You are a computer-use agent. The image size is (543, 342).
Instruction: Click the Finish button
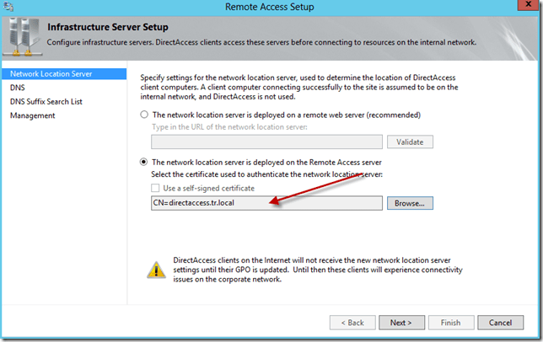pos(449,322)
